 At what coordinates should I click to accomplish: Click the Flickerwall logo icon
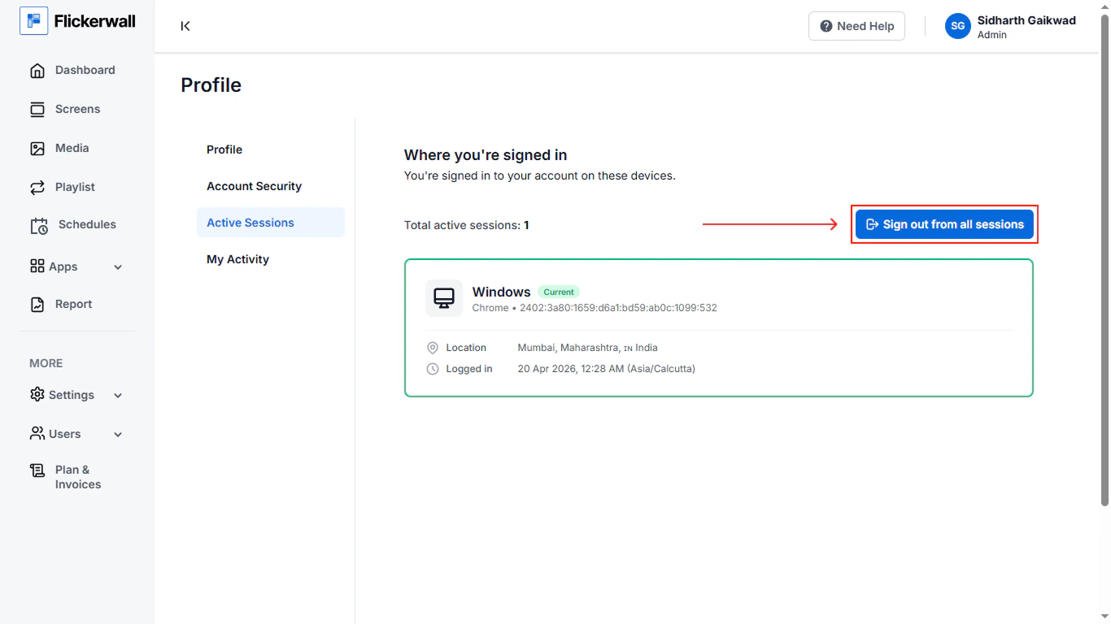33,21
